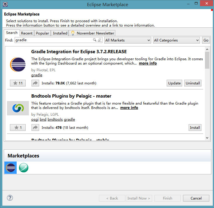The width and height of the screenshot is (214, 208).
Task: Share the Bndtools Plugins master entry
Action: [x=35, y=128]
